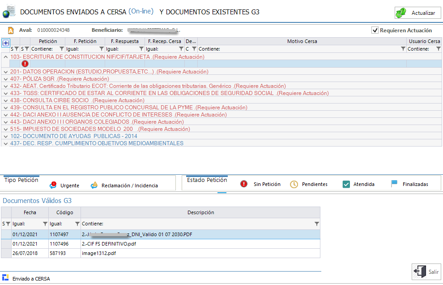Expand the 201- DATOS OPERACION group
Screen dimensions: 443x285
coord(5,72)
